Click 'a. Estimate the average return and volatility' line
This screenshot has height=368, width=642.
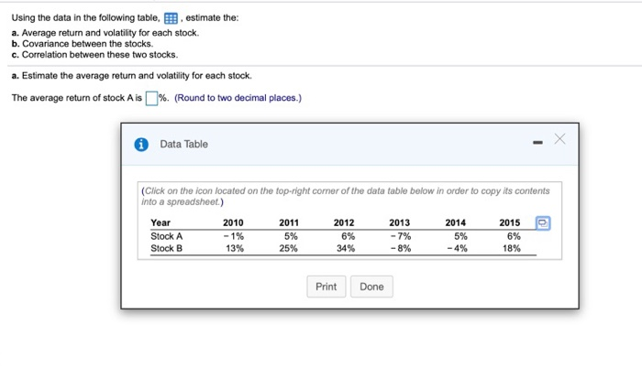tap(132, 76)
